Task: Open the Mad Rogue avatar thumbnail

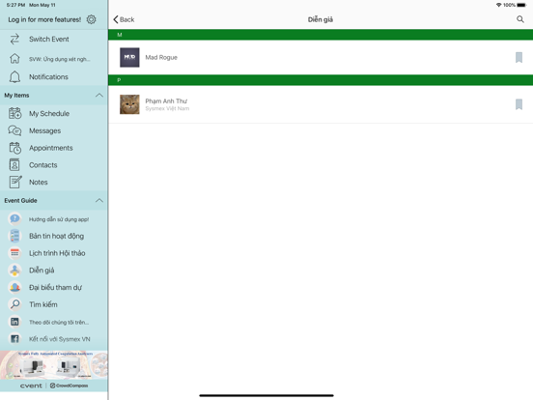Action: [x=129, y=57]
